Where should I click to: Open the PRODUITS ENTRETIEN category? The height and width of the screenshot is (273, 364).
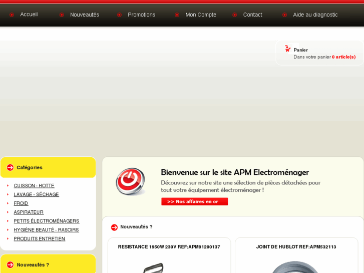39,238
